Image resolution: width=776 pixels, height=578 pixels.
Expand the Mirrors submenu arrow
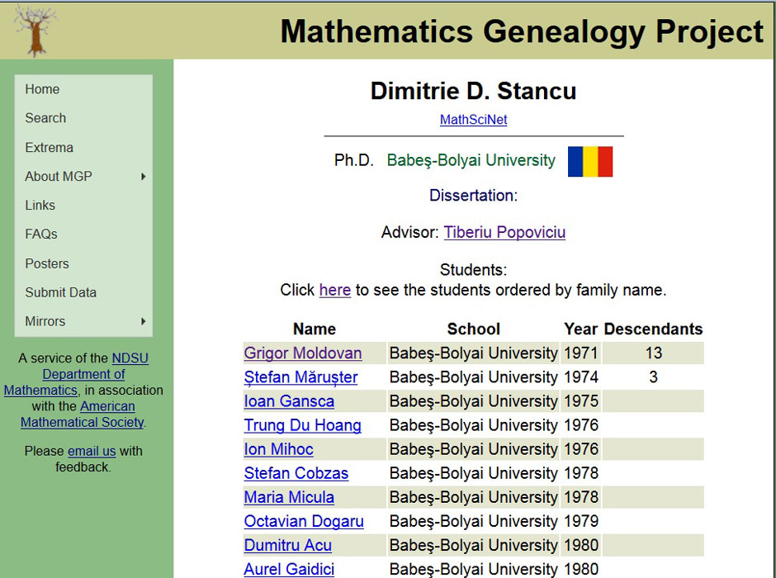point(143,321)
